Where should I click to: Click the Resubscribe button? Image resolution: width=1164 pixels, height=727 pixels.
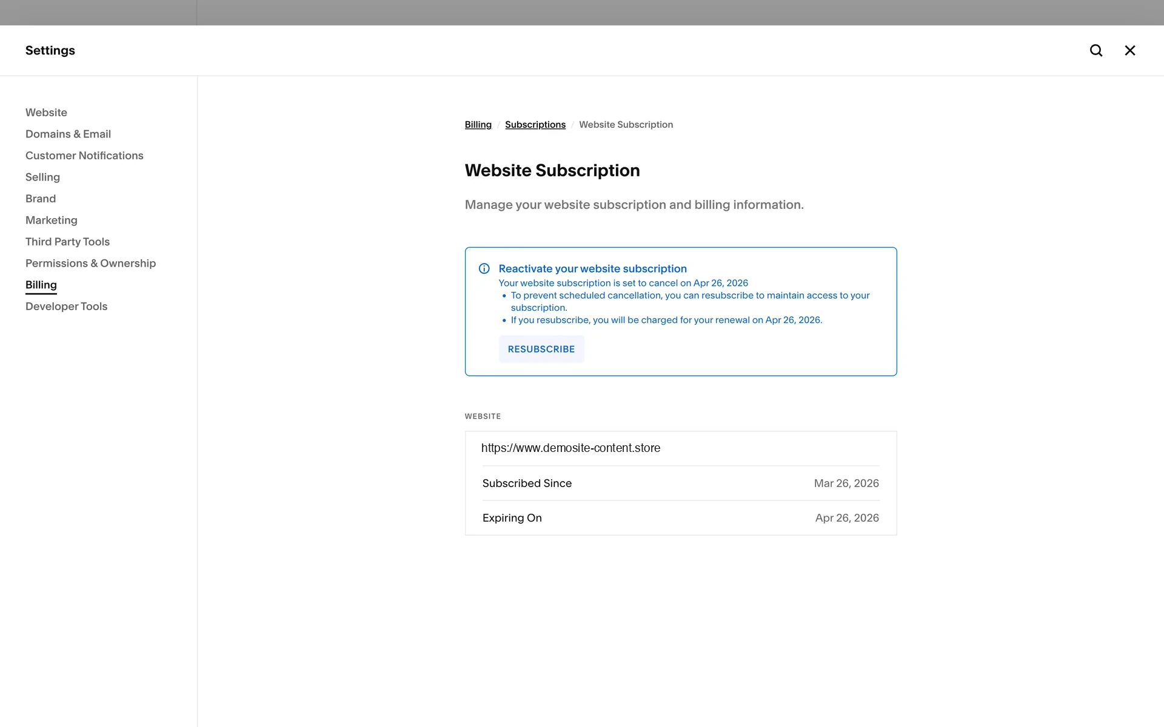(541, 349)
